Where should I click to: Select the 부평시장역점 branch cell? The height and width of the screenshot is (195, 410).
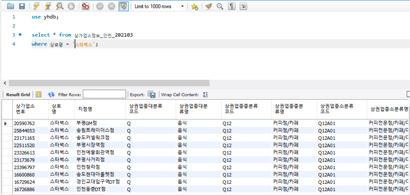coord(100,145)
